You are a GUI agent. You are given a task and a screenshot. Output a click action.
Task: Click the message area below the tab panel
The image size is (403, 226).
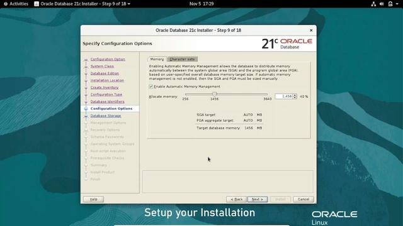[228, 181]
